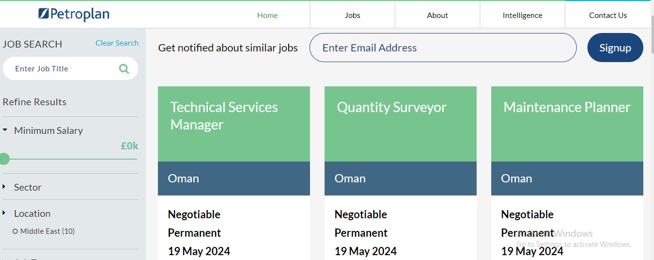Open the Technical Services Manager job card
The width and height of the screenshot is (654, 260).
[x=234, y=173]
